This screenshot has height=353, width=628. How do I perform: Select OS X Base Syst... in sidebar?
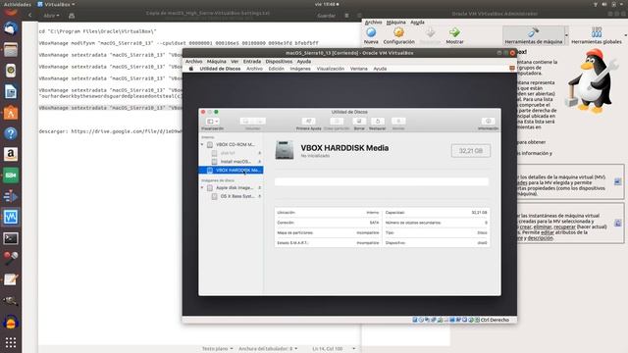(237, 196)
